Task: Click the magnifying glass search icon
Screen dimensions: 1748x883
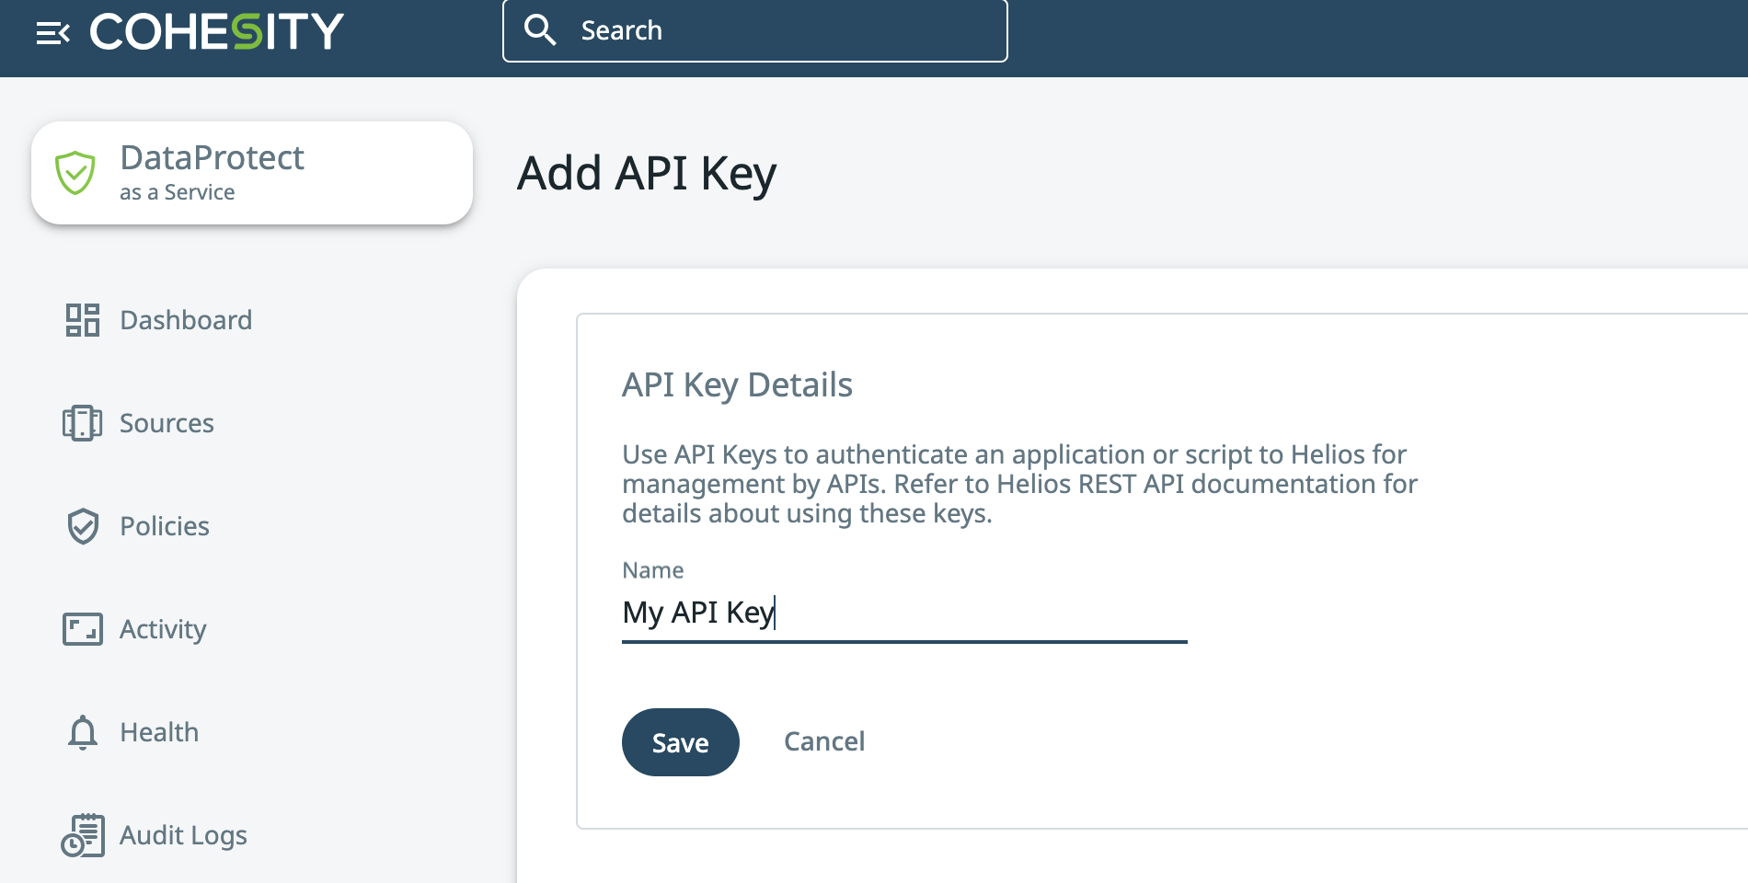Action: [x=540, y=30]
